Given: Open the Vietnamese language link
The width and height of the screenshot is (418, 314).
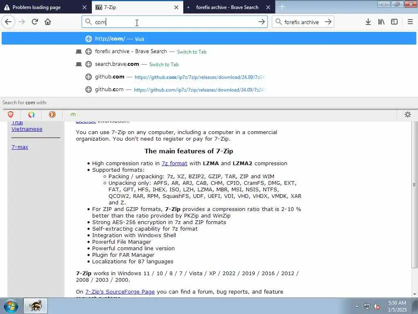Looking at the screenshot, I should point(27,129).
